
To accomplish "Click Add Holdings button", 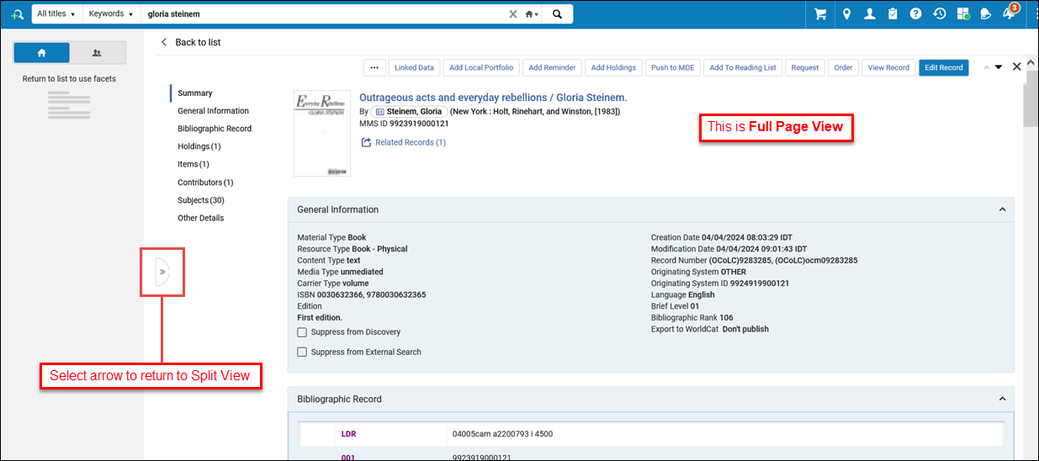I will pyautogui.click(x=613, y=67).
